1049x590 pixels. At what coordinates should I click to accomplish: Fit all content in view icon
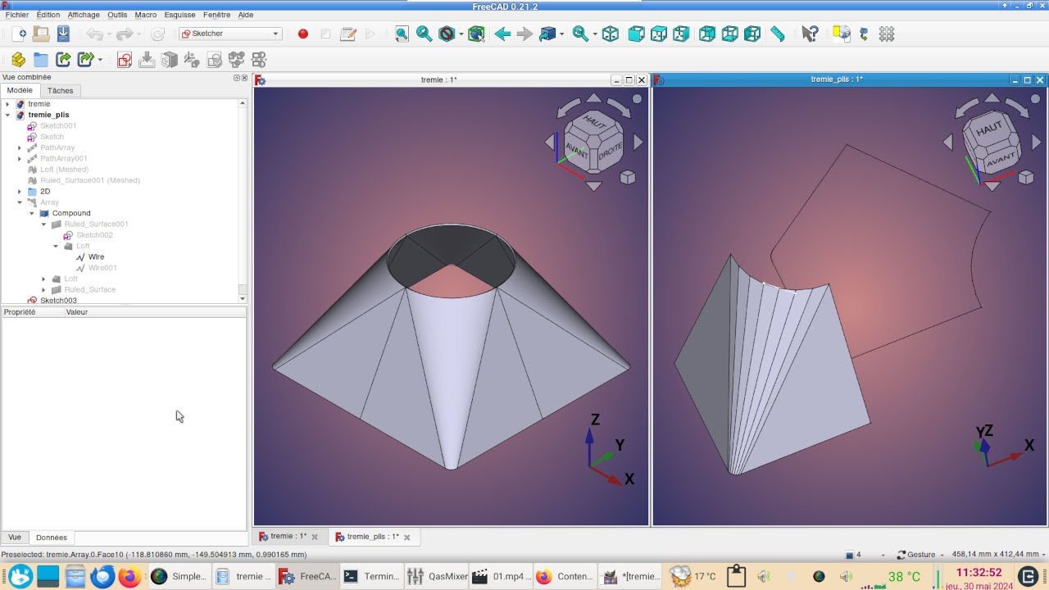pyautogui.click(x=402, y=34)
